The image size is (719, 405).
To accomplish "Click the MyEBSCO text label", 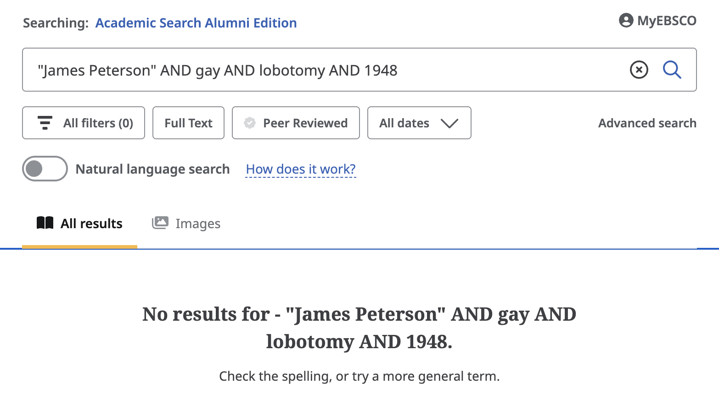I will pyautogui.click(x=667, y=21).
